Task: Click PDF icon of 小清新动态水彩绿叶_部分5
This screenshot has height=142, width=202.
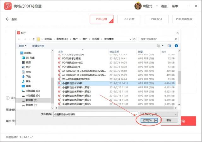Action: pos(59,104)
